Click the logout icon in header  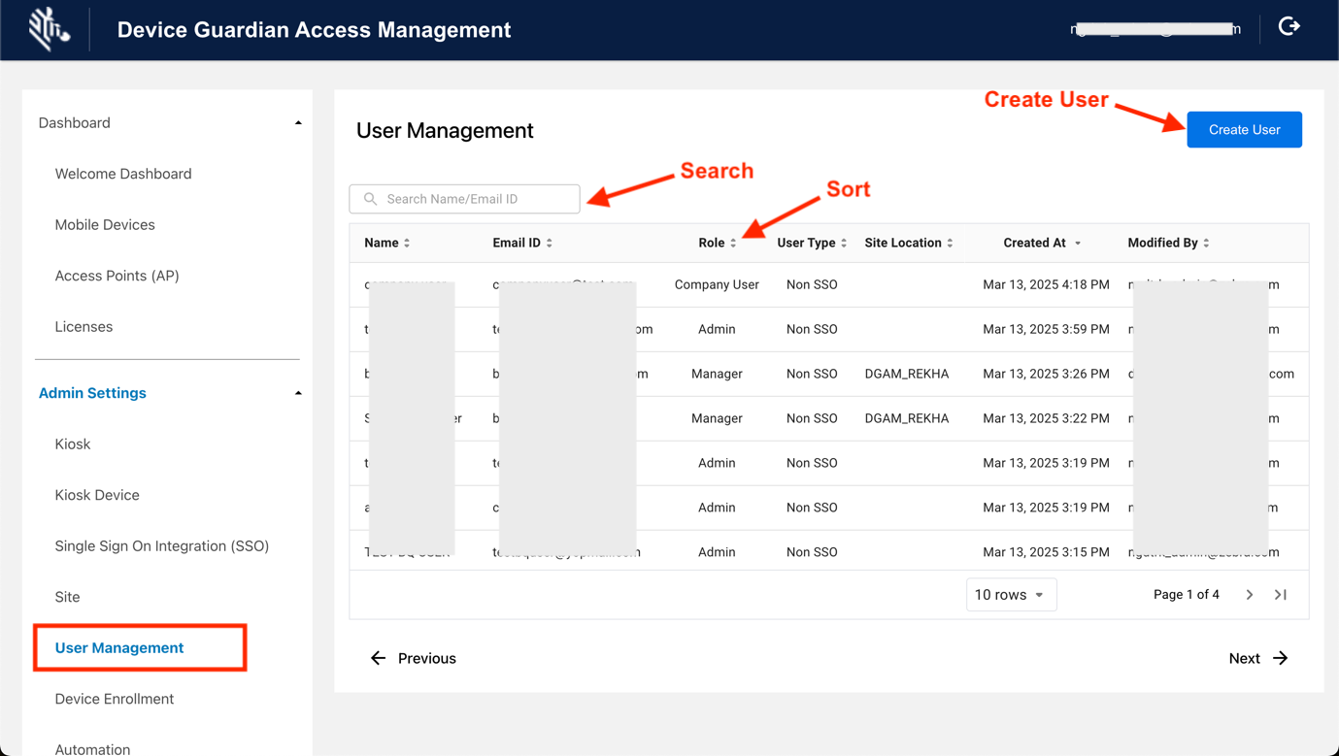[x=1289, y=27]
